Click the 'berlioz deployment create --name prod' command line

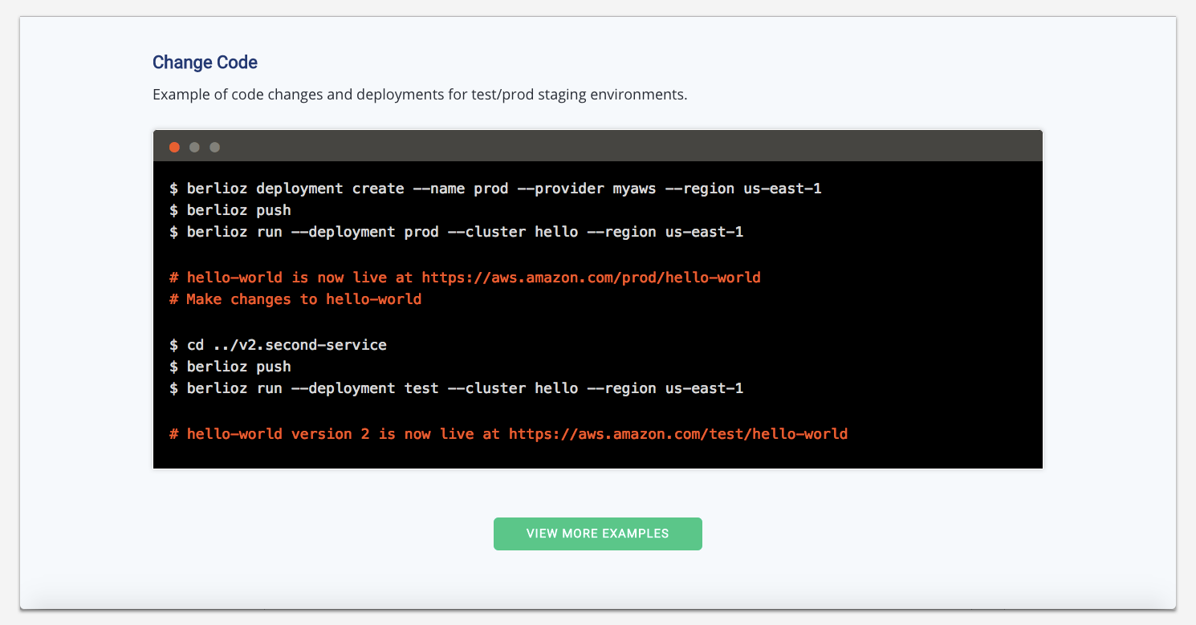click(495, 189)
